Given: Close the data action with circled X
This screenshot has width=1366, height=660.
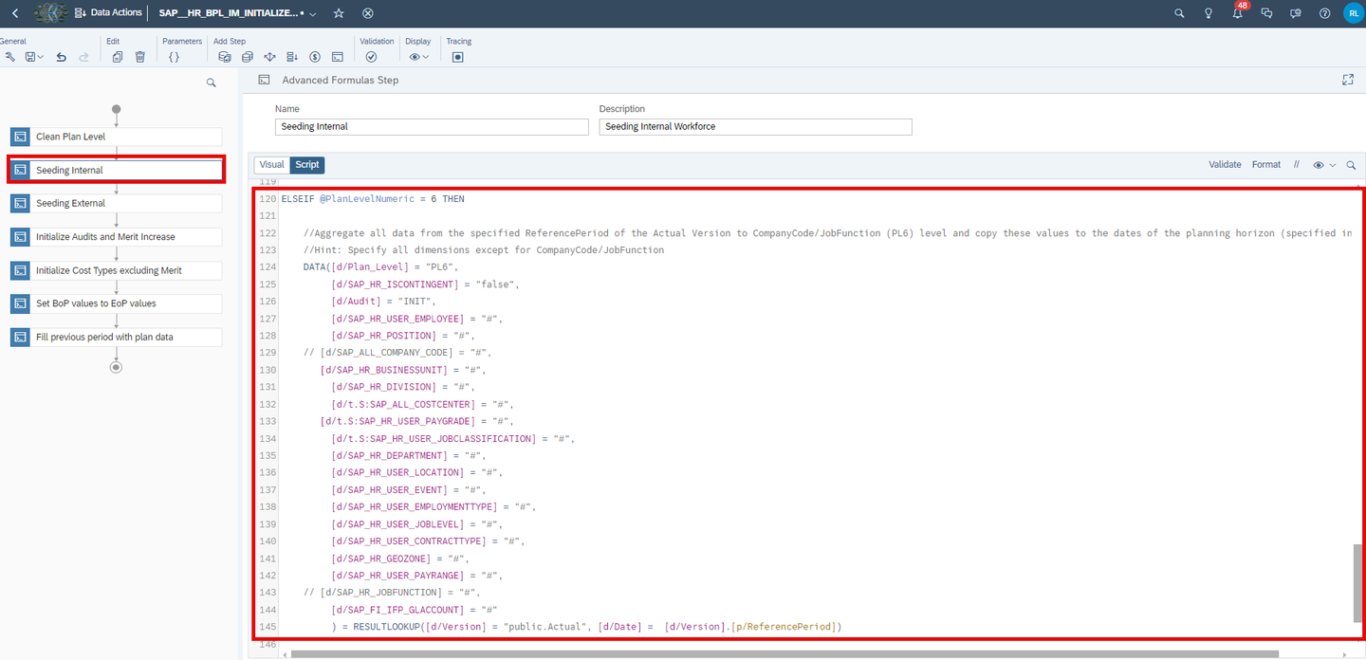Looking at the screenshot, I should coord(368,13).
